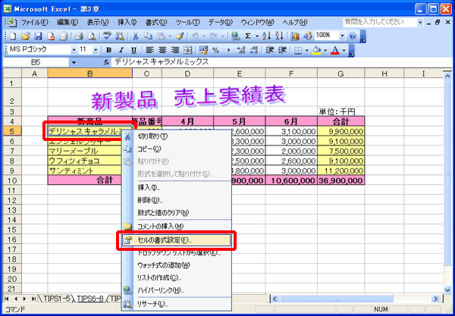Switch to the TIPS1-5 sheet tab
This screenshot has height=316, width=455.
pyautogui.click(x=57, y=299)
